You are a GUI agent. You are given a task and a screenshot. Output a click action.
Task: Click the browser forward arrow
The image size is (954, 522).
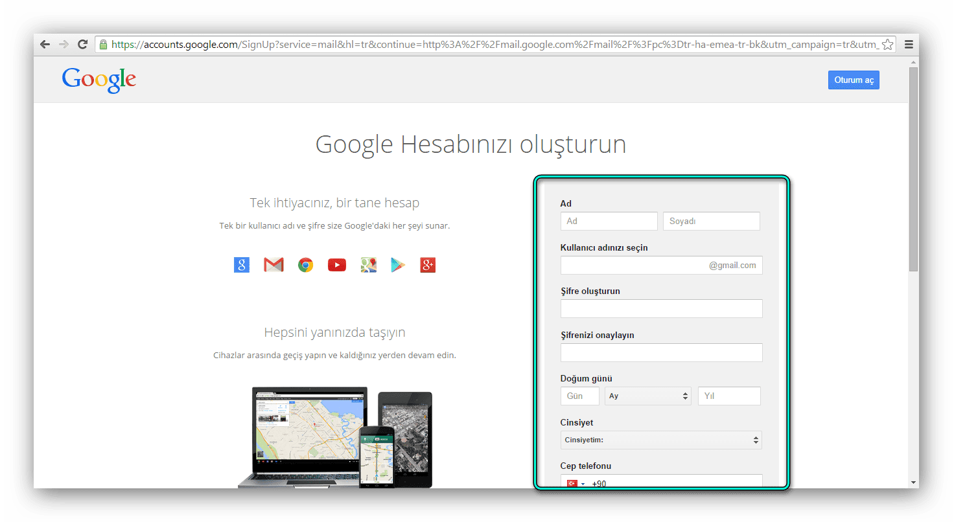64,45
